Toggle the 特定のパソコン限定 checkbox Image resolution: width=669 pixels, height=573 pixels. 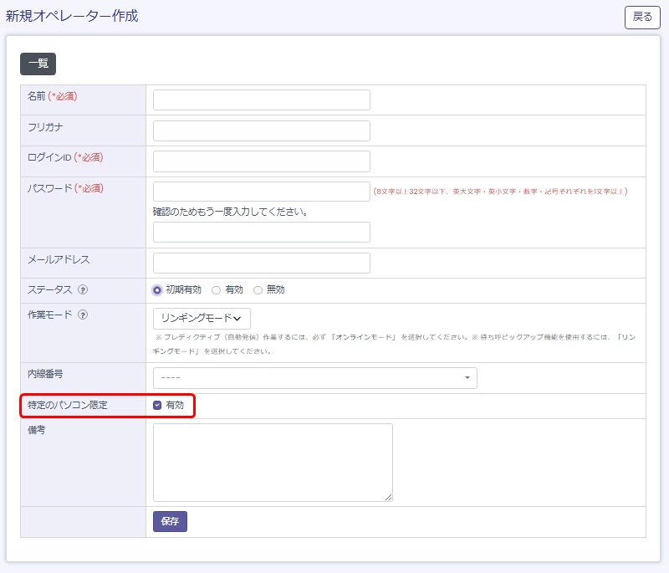coord(157,406)
